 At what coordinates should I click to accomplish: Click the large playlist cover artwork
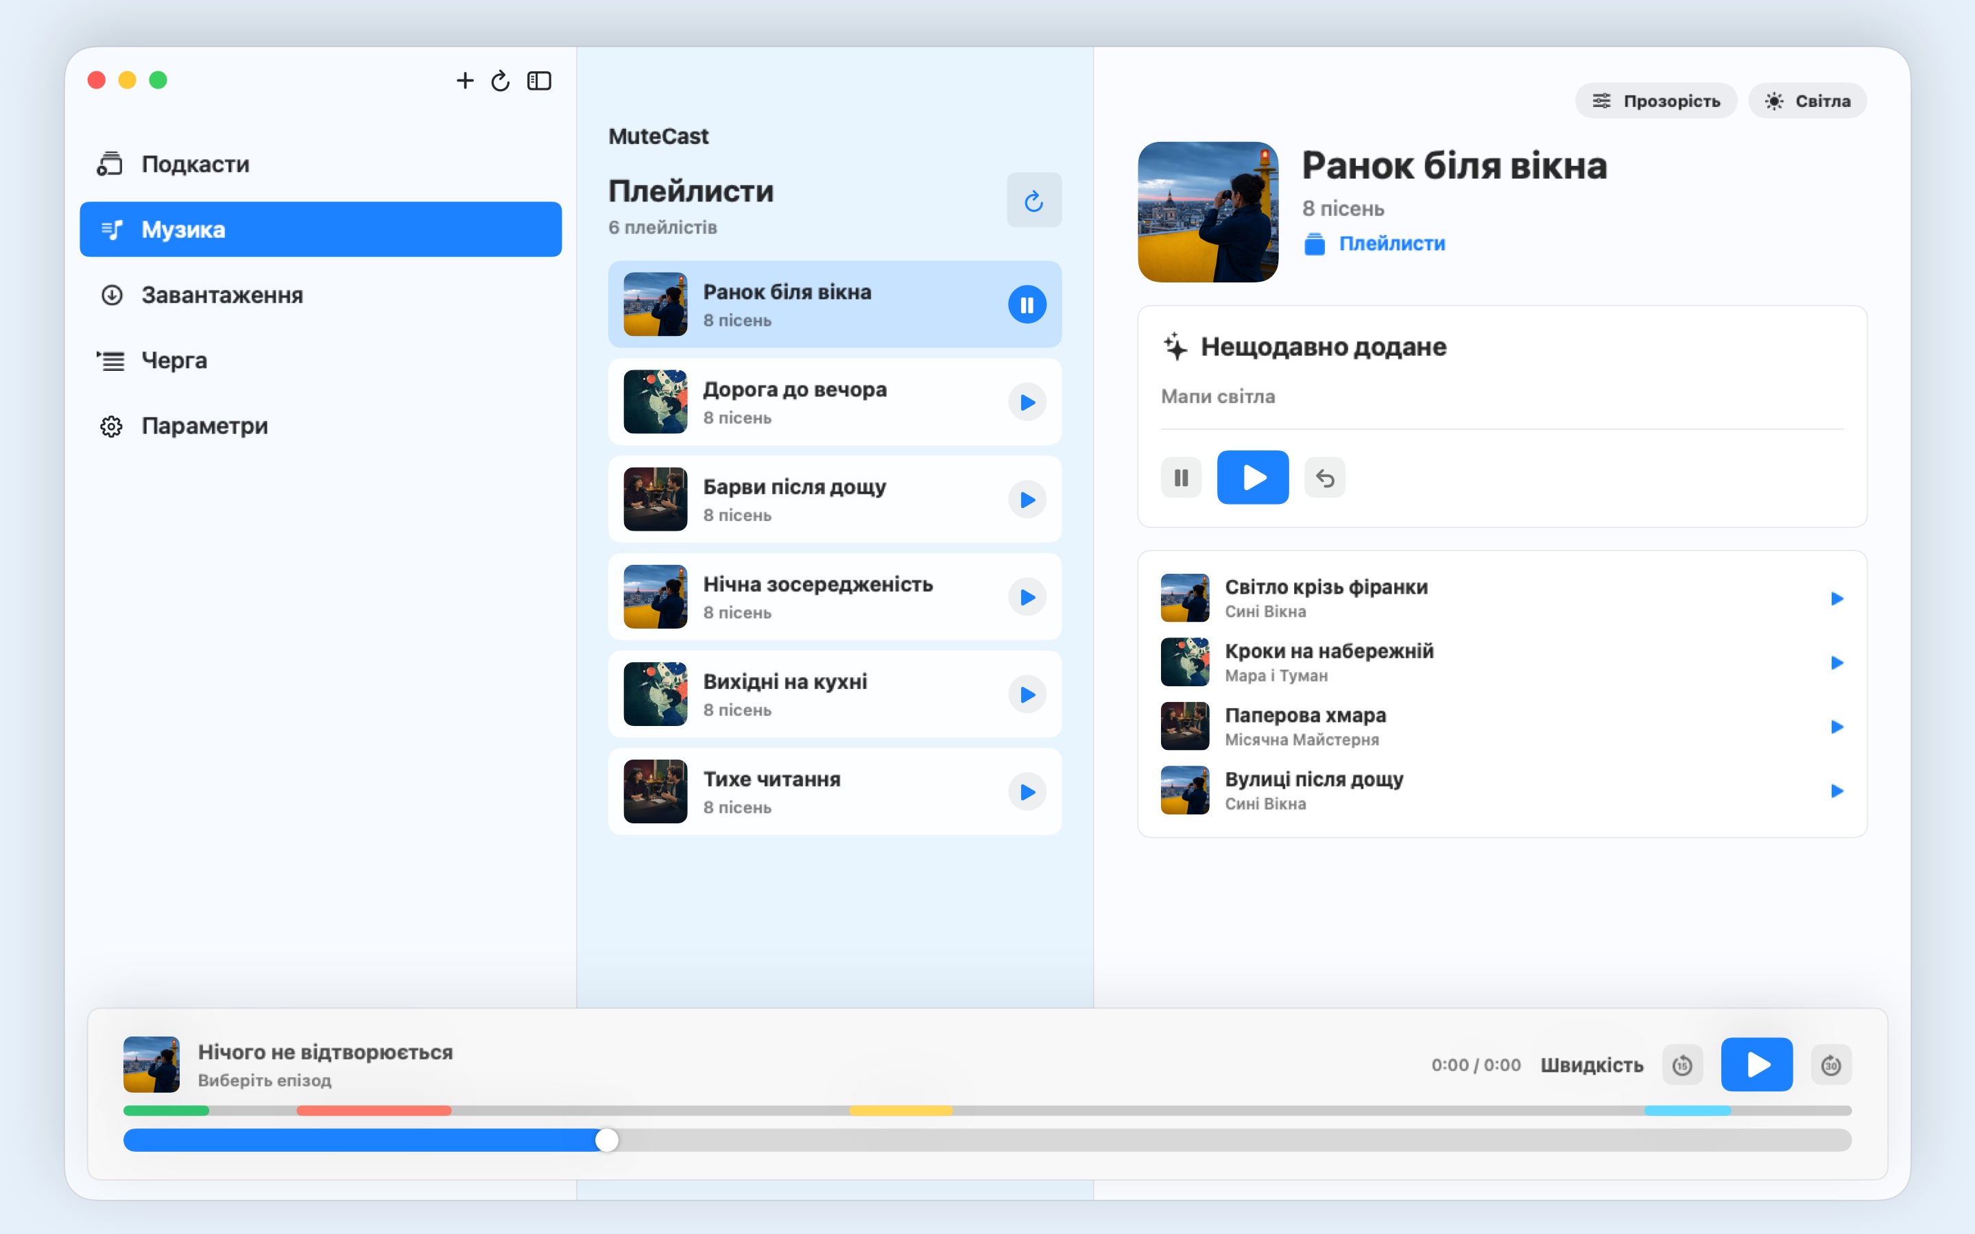tap(1208, 213)
